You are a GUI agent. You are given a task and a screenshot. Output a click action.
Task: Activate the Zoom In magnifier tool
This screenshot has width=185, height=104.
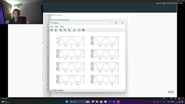click(x=60, y=30)
